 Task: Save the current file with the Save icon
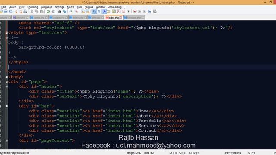point(6,12)
